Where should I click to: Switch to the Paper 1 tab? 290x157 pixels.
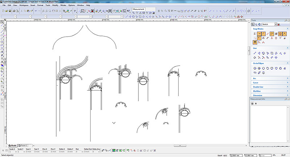click(24, 145)
